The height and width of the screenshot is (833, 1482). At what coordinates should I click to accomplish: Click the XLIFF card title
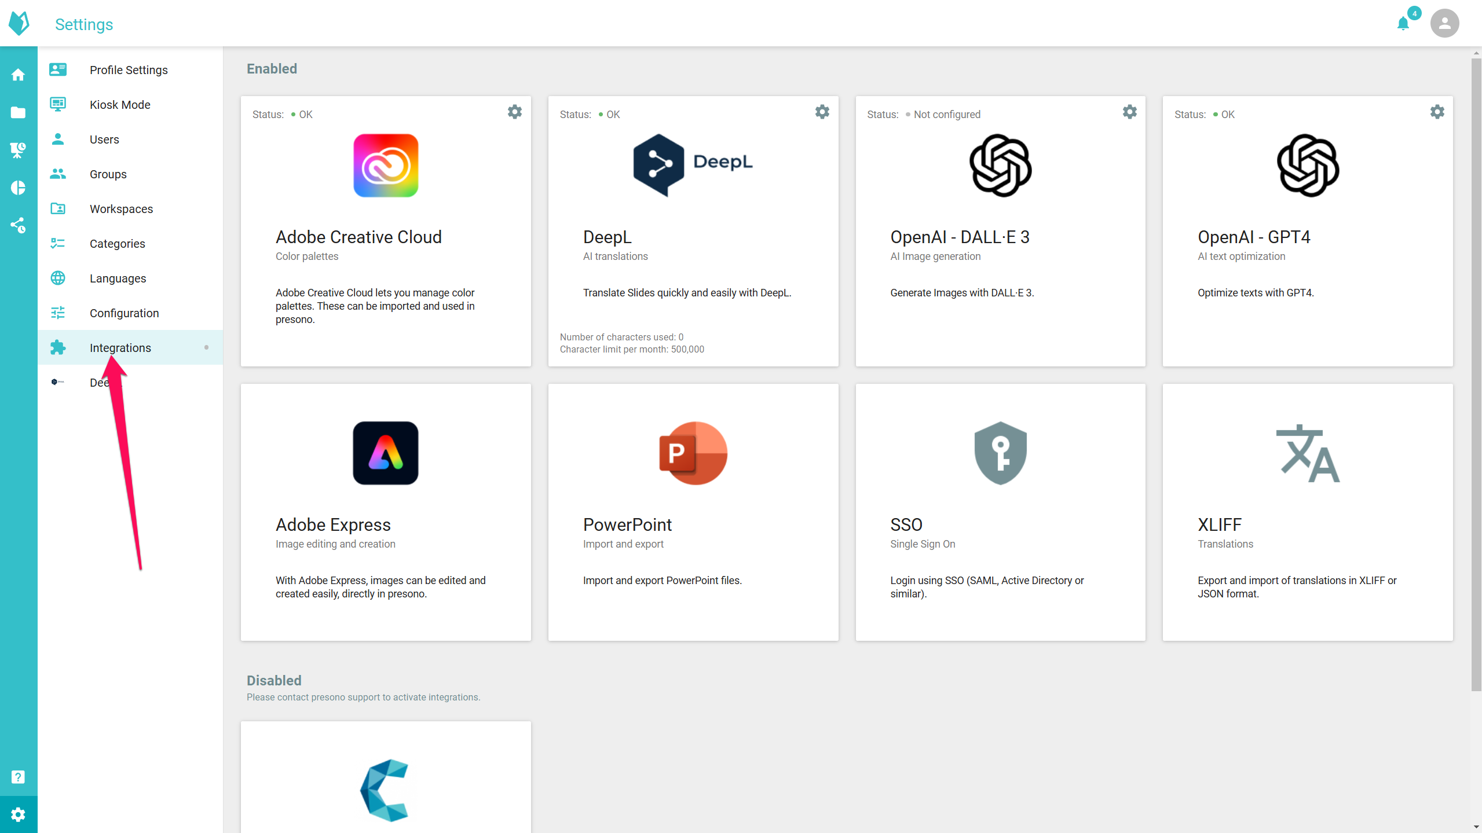tap(1220, 524)
